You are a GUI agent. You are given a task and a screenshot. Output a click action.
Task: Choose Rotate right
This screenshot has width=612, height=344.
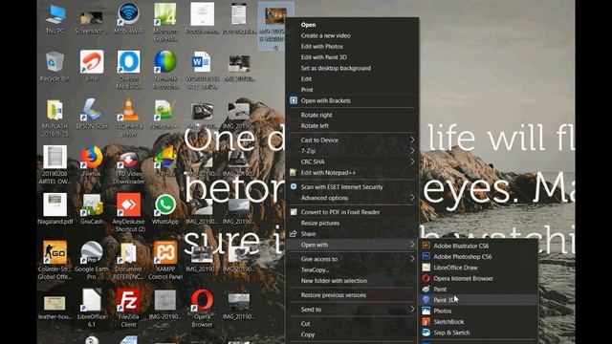353,115
